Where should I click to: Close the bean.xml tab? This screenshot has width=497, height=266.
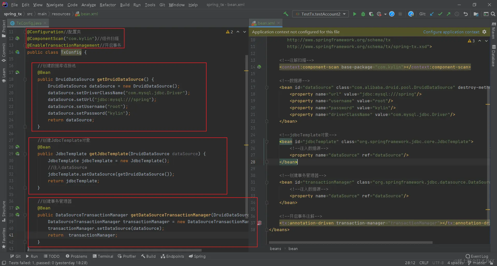click(279, 23)
